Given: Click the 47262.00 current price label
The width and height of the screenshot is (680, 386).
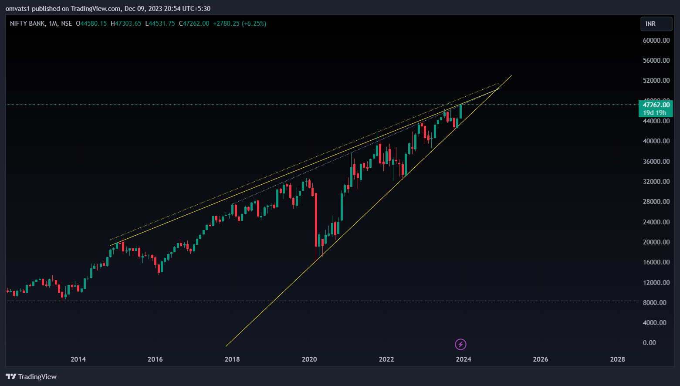Looking at the screenshot, I should click(x=656, y=105).
